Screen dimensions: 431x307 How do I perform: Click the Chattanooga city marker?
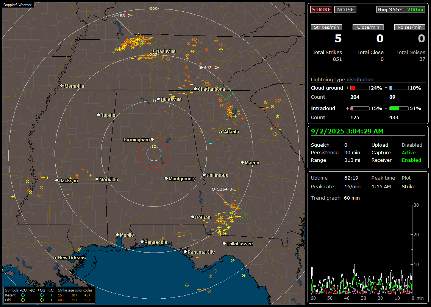pyautogui.click(x=195, y=89)
